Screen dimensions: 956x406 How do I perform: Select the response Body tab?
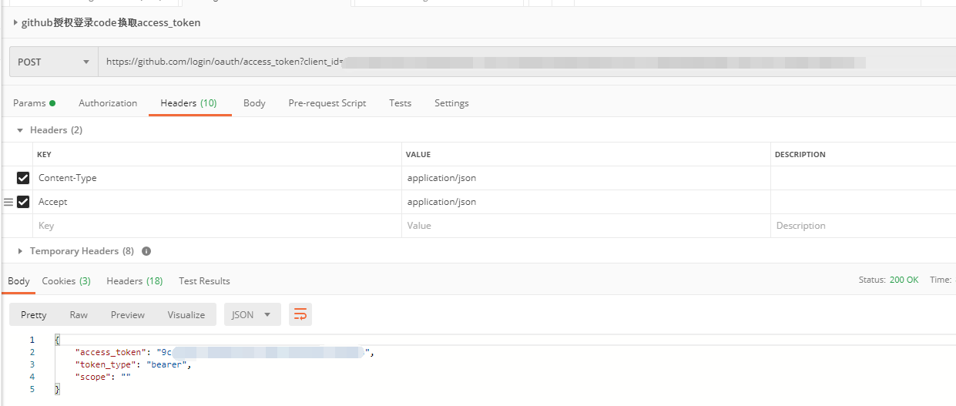click(18, 281)
